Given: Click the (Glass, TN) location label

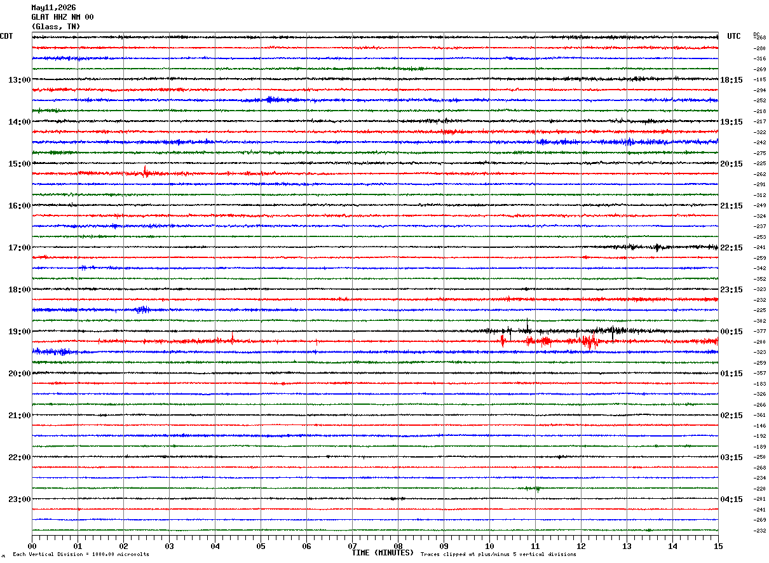Looking at the screenshot, I should tap(56, 27).
